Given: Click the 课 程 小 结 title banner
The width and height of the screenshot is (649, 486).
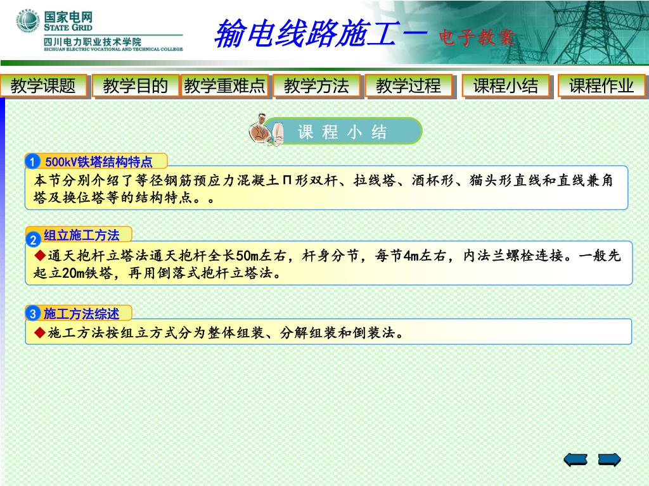Looking at the screenshot, I should [x=342, y=132].
